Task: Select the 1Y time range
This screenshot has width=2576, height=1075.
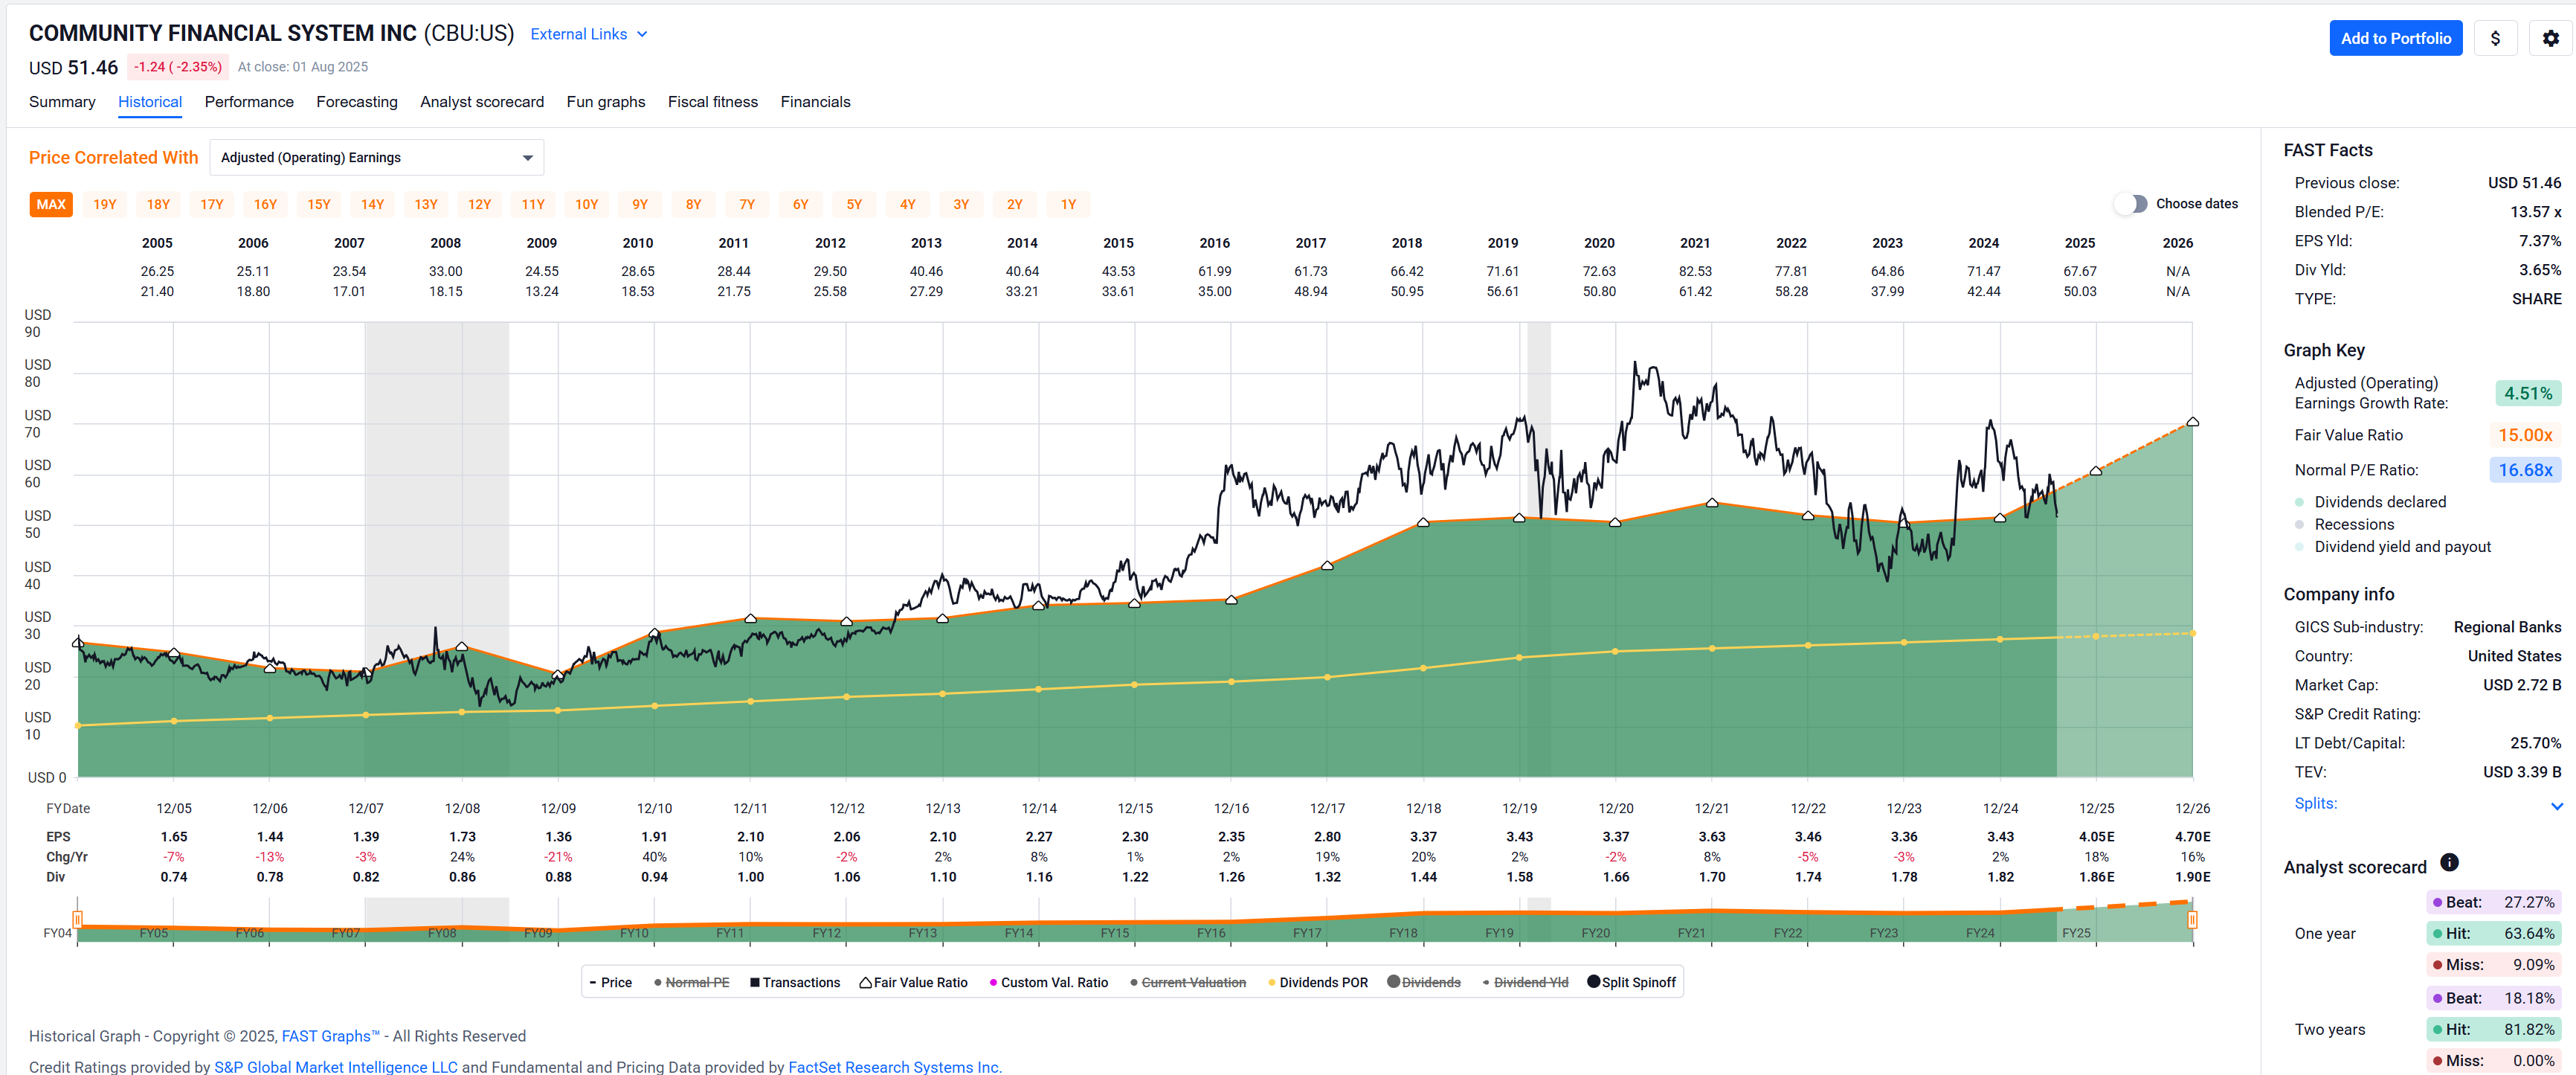Action: coord(1068,204)
